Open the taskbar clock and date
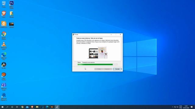Viewport: 195px width, 109px height. click(186, 107)
